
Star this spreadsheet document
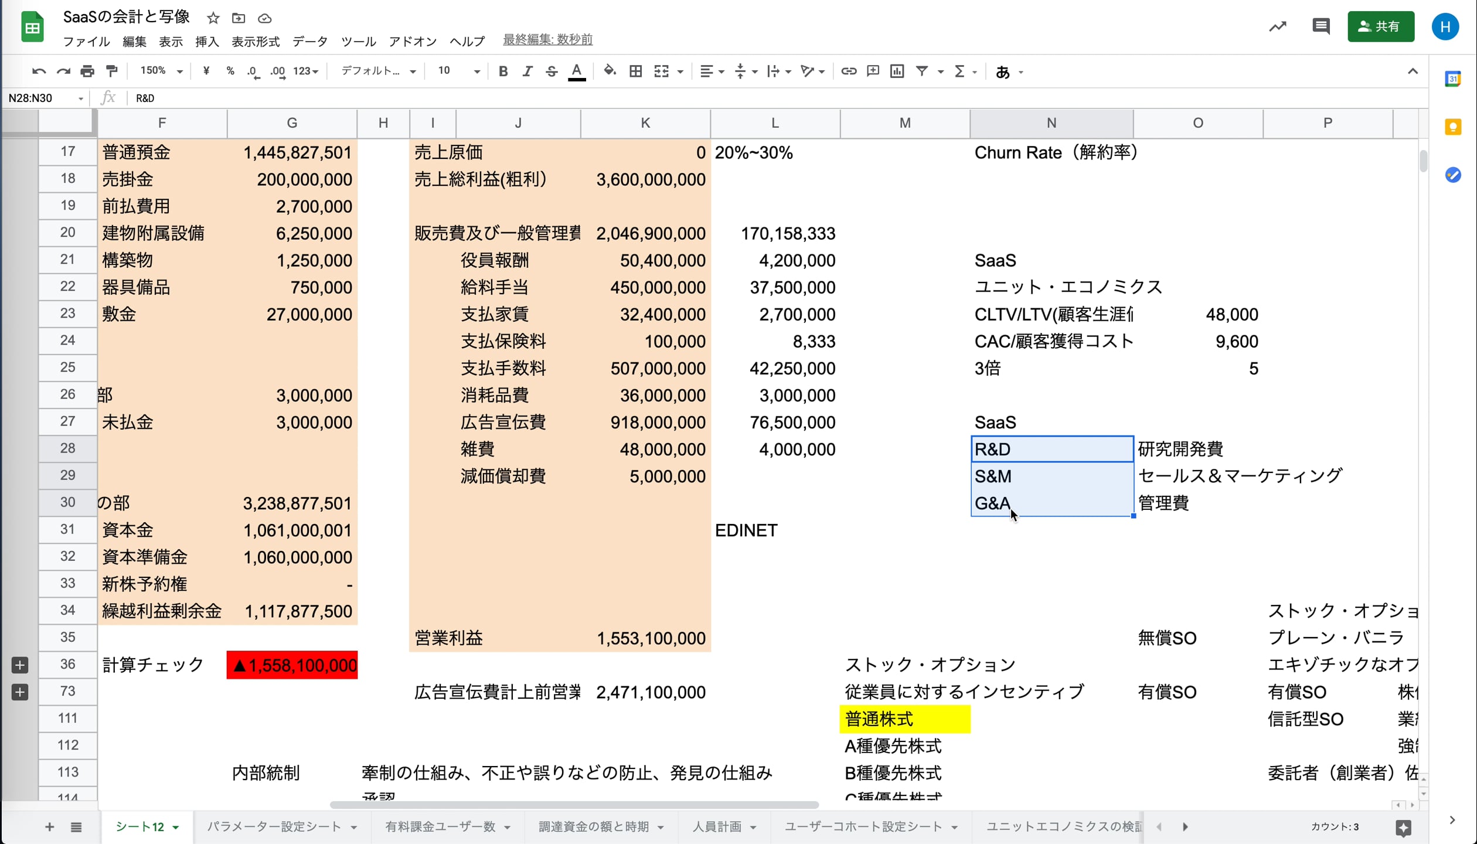213,18
